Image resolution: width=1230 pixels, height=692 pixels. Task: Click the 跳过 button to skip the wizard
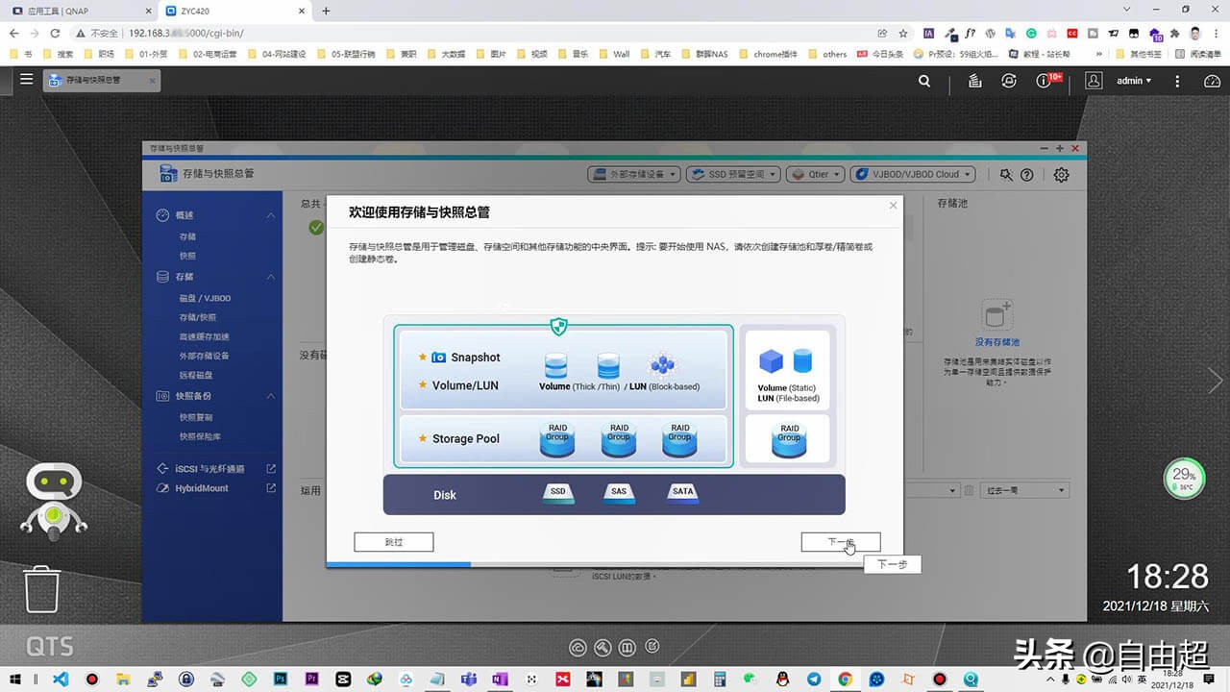click(x=393, y=541)
